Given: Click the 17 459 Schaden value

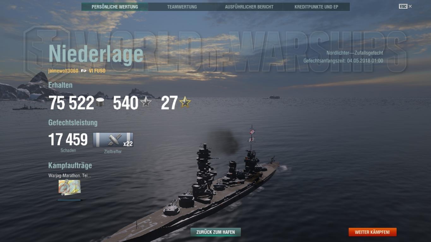Looking at the screenshot, I should coord(68,139).
